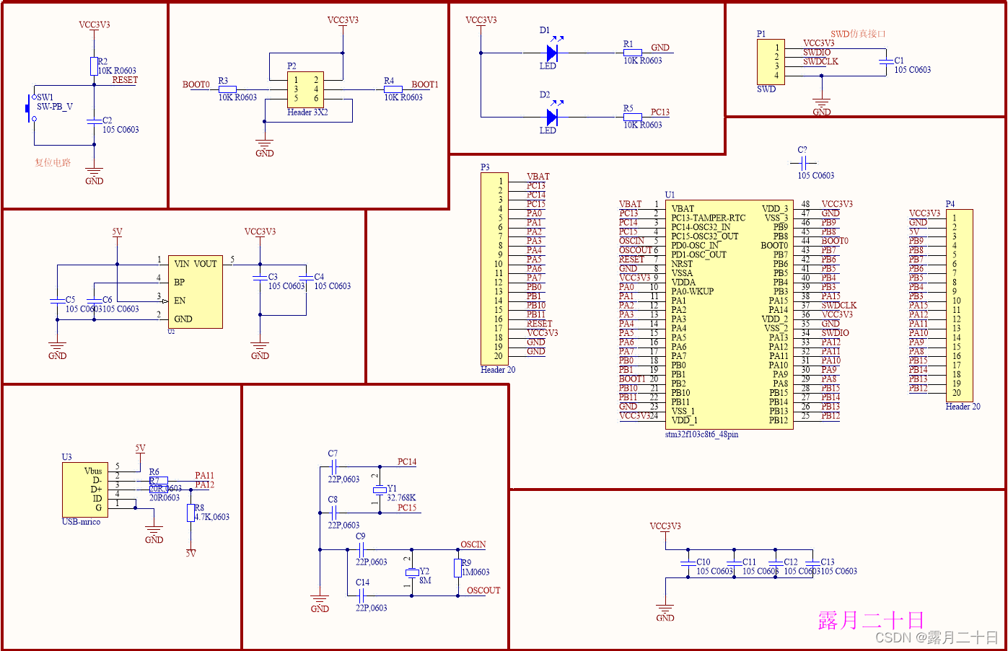Click the BOOT1 net label beside R4

425,84
